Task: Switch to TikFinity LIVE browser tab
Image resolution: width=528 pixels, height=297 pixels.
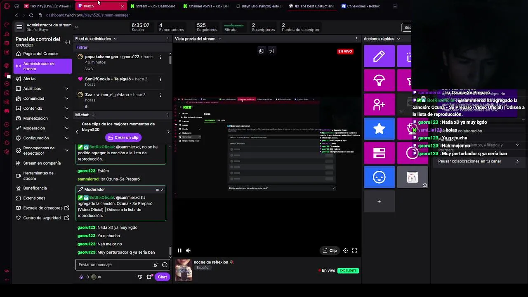Action: [x=47, y=6]
